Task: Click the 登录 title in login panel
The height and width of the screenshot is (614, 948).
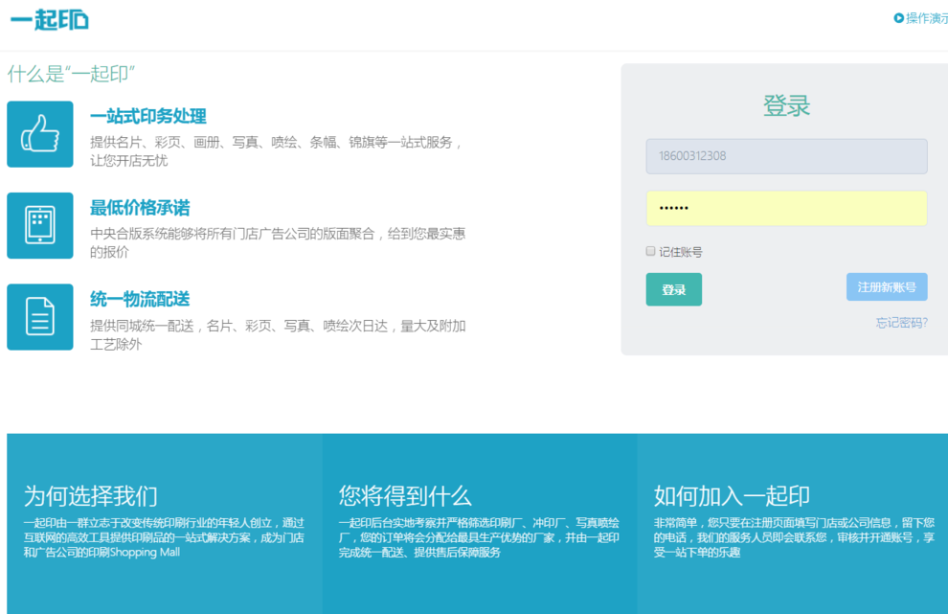Action: click(786, 106)
